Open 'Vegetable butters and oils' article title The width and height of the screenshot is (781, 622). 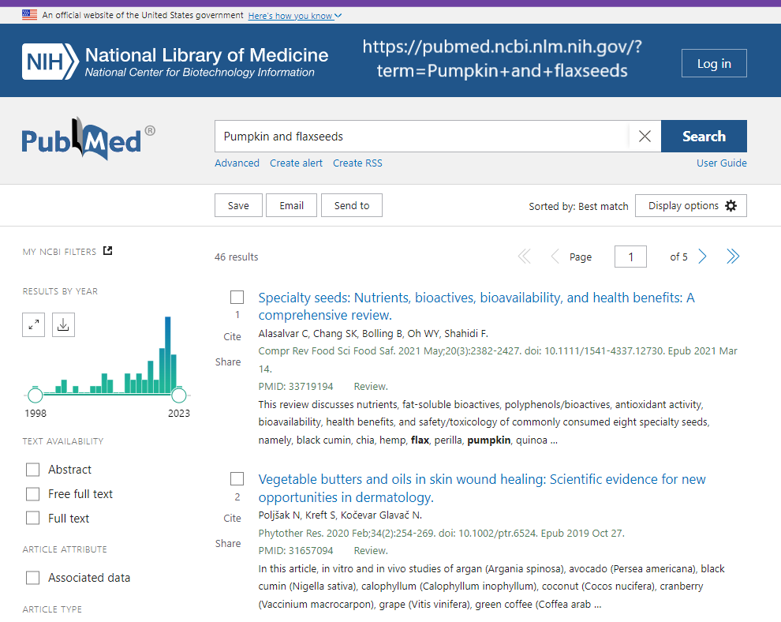click(x=482, y=488)
